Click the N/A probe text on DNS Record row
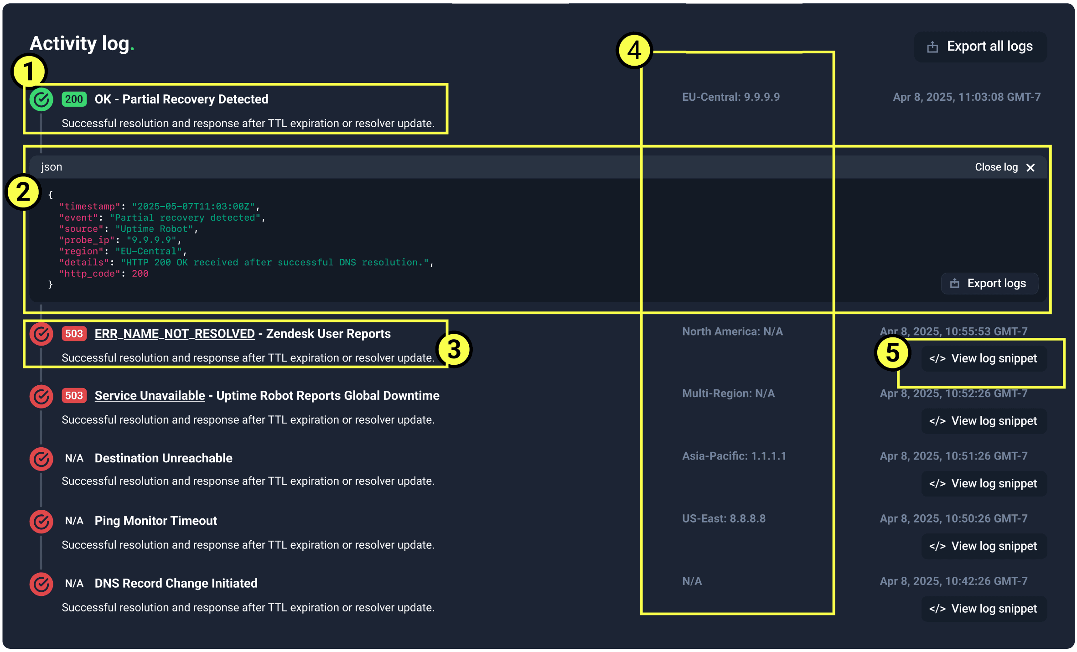The height and width of the screenshot is (652, 1077). [x=692, y=581]
